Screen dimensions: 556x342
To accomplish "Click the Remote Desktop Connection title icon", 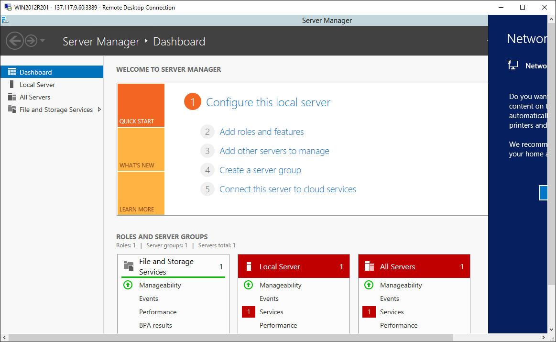I will coord(8,7).
